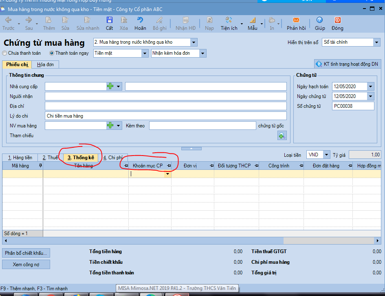Pin the Đối tượng THCP column

(x=256, y=166)
